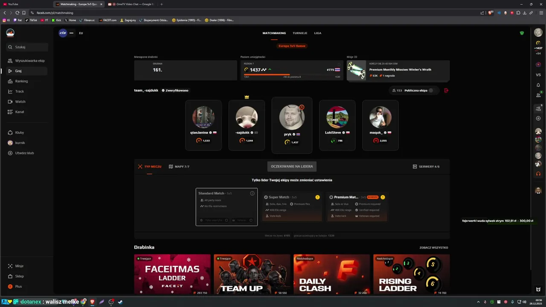Open maquk_ player card
Image resolution: width=546 pixels, height=307 pixels.
coord(380,125)
